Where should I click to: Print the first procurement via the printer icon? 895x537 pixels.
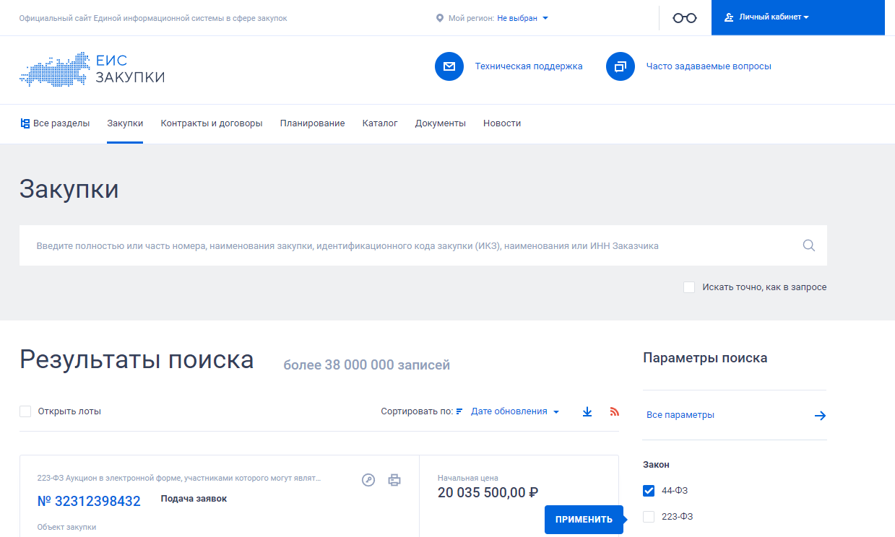(x=394, y=479)
